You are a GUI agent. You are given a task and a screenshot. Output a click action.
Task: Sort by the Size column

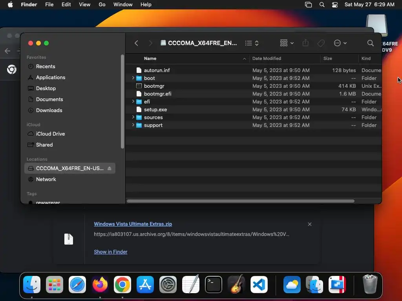(327, 58)
